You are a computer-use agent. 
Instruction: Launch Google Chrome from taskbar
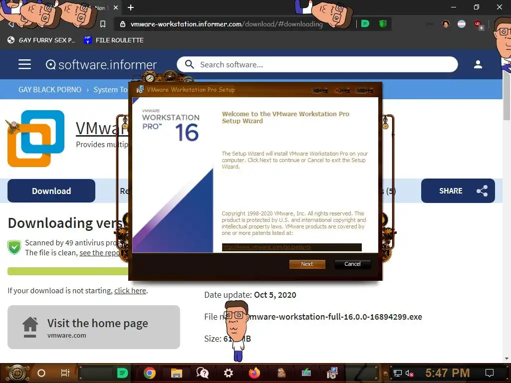click(x=150, y=373)
